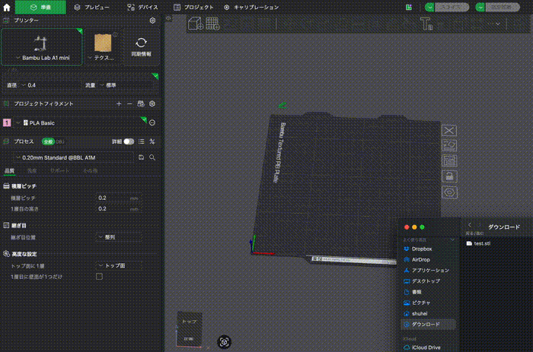The width and height of the screenshot is (533, 352).
Task: Click the Home icon in top bar
Action: tap(7, 7)
